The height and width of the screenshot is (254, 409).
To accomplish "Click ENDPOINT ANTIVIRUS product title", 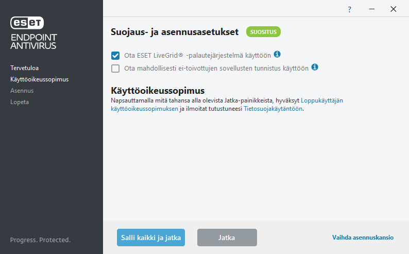I will tap(33, 41).
